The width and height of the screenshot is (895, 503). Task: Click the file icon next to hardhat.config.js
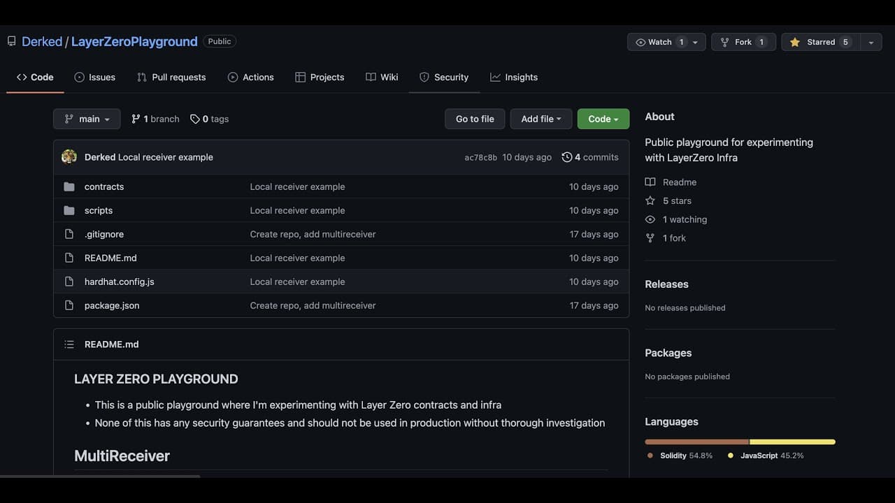pyautogui.click(x=69, y=282)
